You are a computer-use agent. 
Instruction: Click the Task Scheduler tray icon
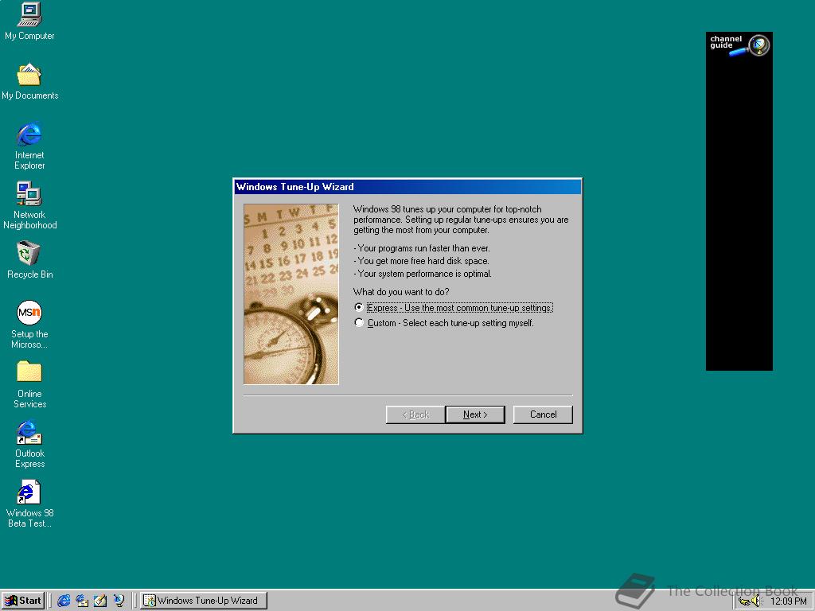coord(744,601)
